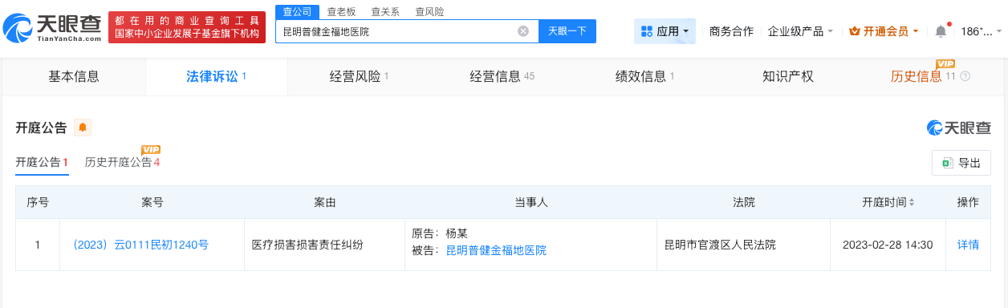The height and width of the screenshot is (308, 1008).
Task: Select the 查老板 search tab
Action: pos(342,12)
